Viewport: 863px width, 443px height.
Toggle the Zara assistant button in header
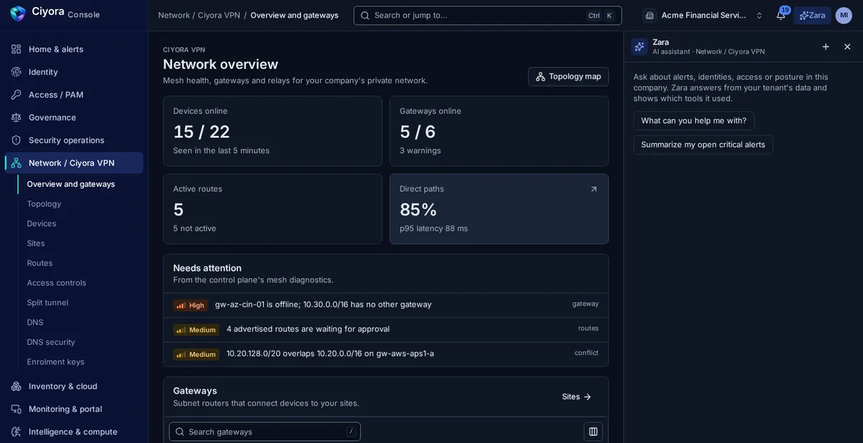813,15
